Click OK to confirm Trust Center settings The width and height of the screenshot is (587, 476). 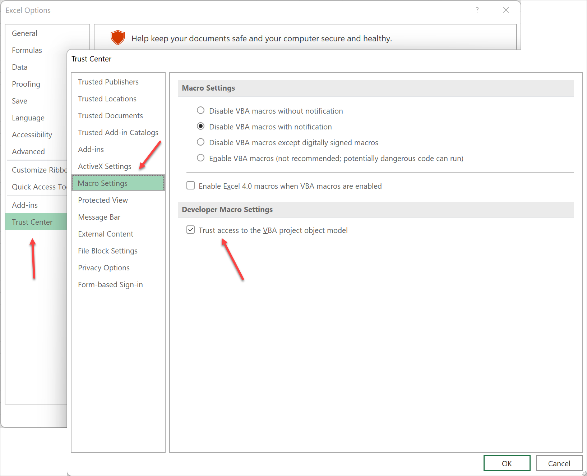(507, 463)
